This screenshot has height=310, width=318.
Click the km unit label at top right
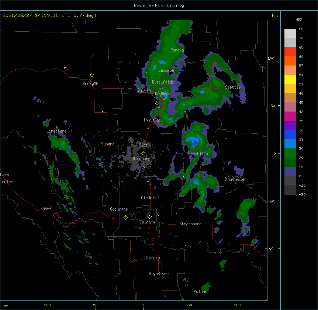click(x=275, y=15)
